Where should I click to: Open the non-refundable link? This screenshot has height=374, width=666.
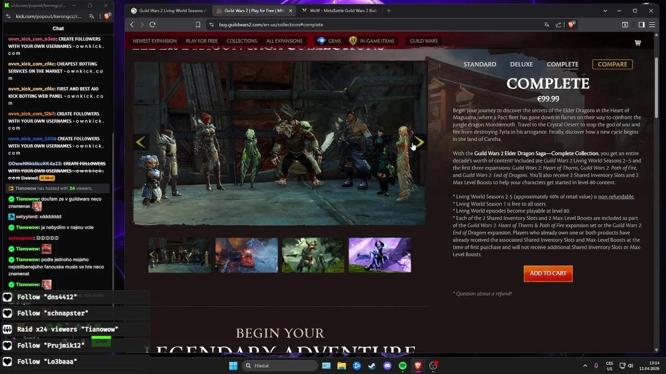pyautogui.click(x=616, y=197)
